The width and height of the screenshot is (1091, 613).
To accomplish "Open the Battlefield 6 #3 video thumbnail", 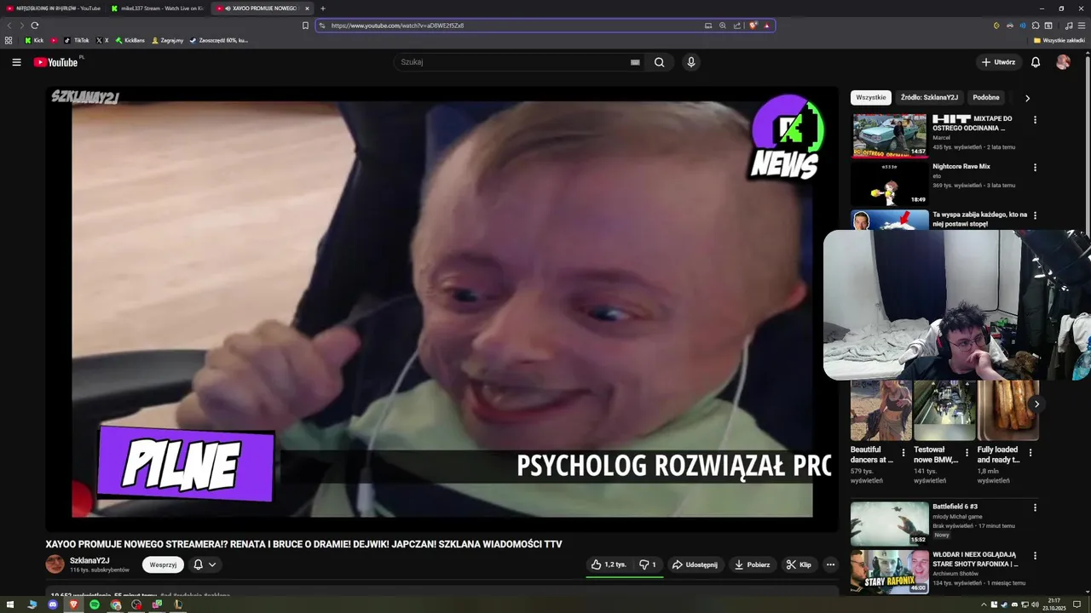I will (x=889, y=524).
